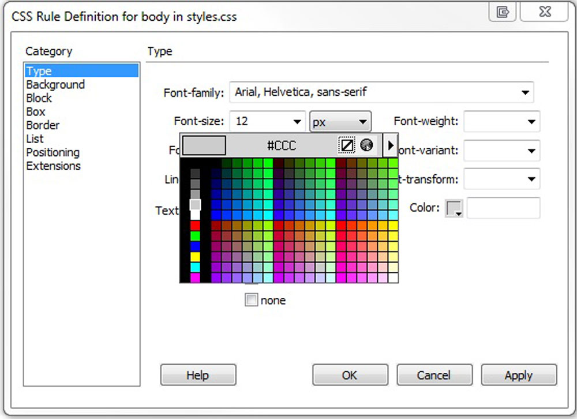Open the Border category

(43, 125)
